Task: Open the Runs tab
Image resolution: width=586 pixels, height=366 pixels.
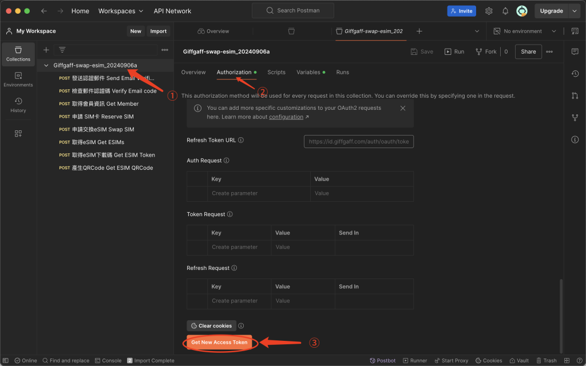Action: click(343, 72)
